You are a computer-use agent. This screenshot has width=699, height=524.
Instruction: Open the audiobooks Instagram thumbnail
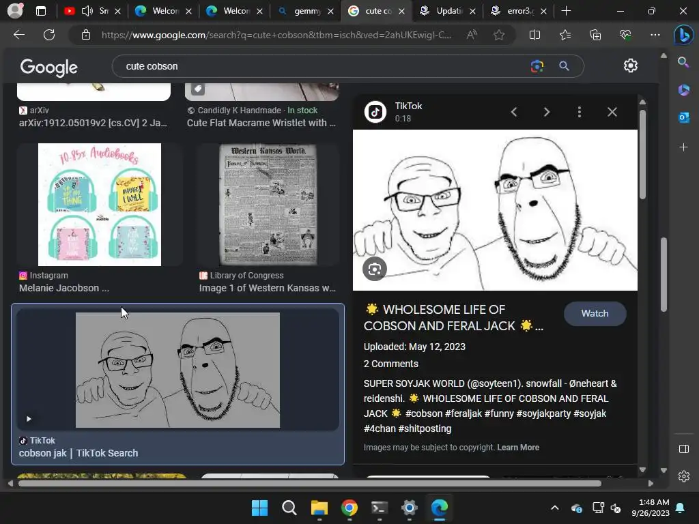point(100,205)
